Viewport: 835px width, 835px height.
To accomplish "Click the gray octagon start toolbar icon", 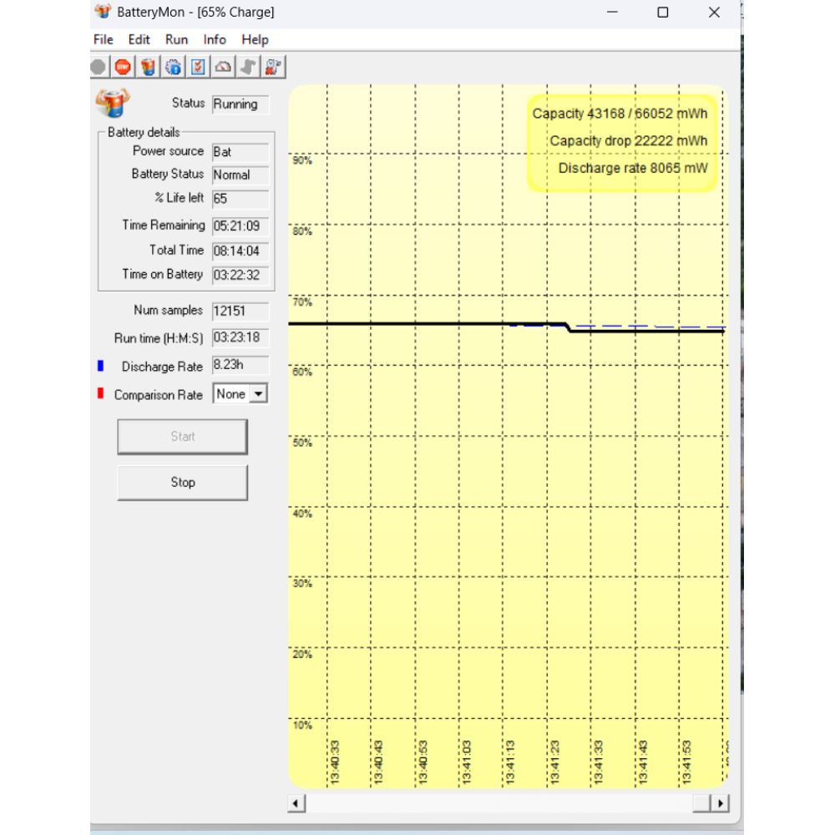I will tap(99, 67).
